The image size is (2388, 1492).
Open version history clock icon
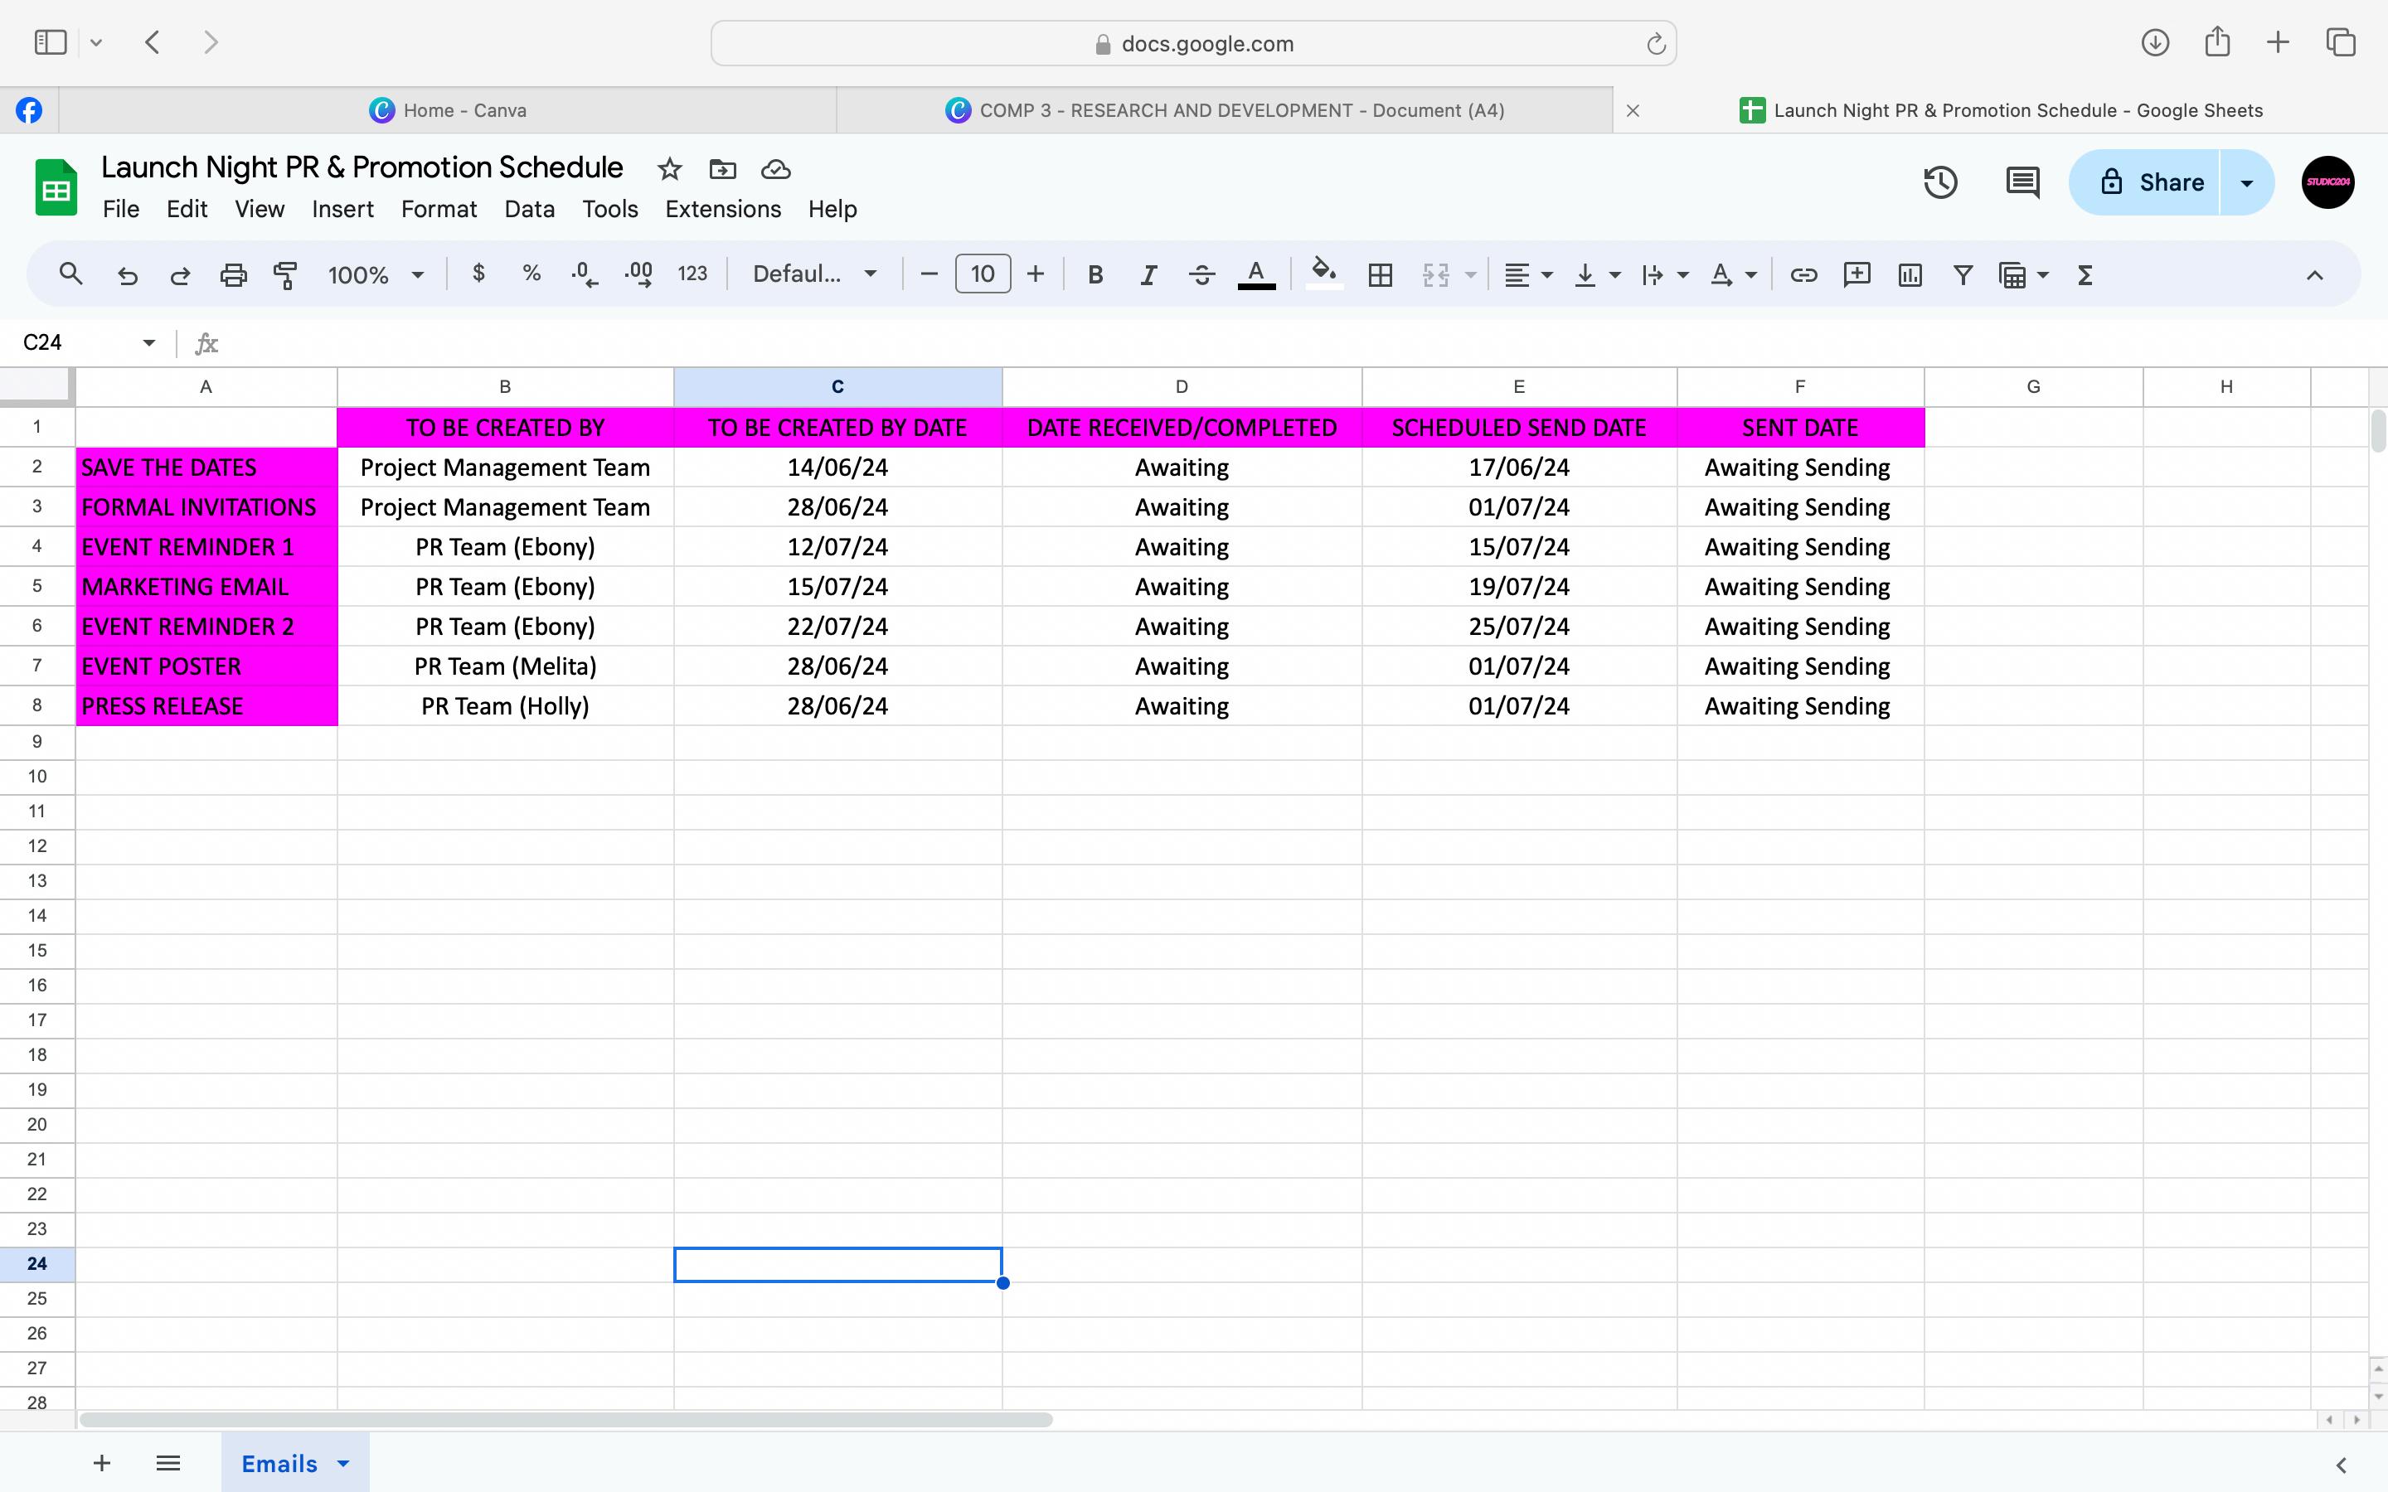click(1939, 182)
